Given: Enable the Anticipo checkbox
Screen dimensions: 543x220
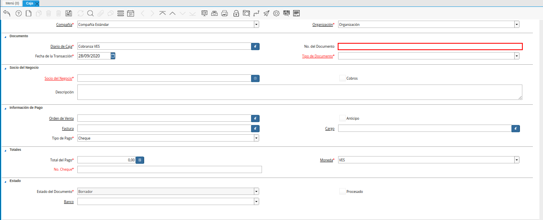Looking at the screenshot, I should (x=343, y=118).
